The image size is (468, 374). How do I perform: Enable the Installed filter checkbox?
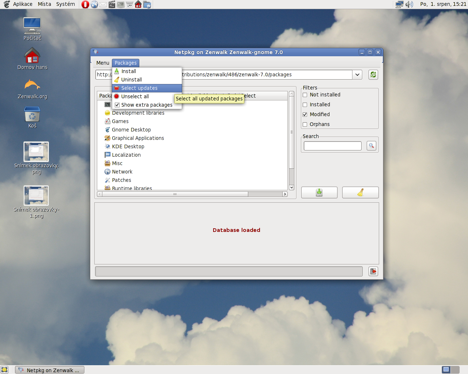tap(305, 105)
